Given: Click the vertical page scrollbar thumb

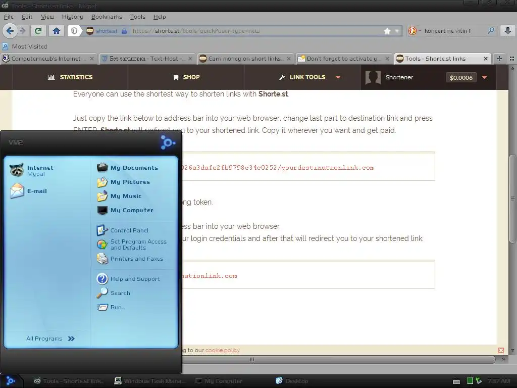Looking at the screenshot, I should click(512, 199).
